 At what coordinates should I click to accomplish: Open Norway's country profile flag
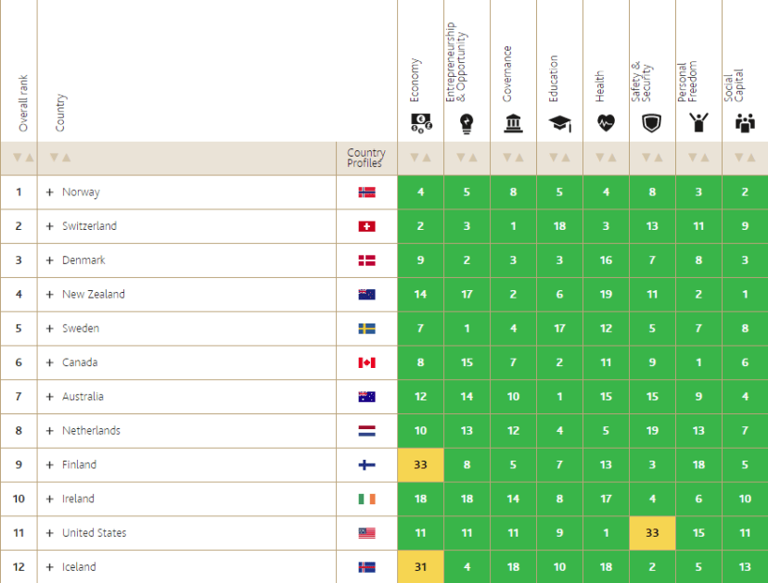[x=366, y=193]
